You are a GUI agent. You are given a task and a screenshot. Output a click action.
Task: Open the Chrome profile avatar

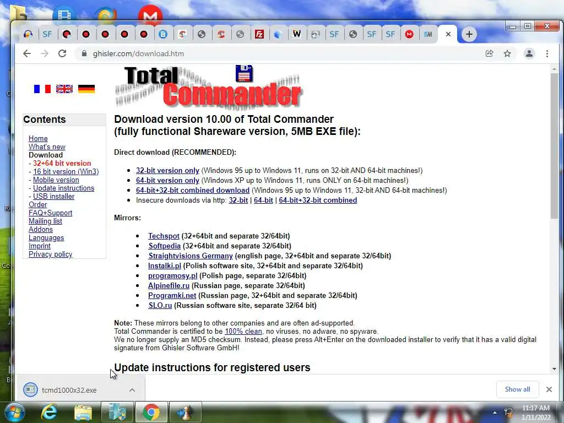coord(529,53)
